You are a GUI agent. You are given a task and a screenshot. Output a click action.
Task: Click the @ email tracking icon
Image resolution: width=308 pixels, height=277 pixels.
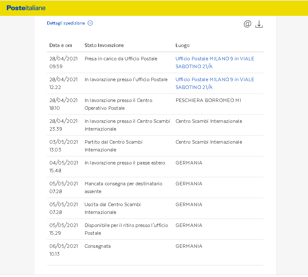[x=247, y=24]
